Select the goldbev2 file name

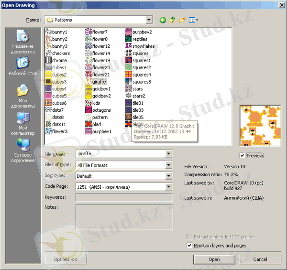pyautogui.click(x=101, y=96)
